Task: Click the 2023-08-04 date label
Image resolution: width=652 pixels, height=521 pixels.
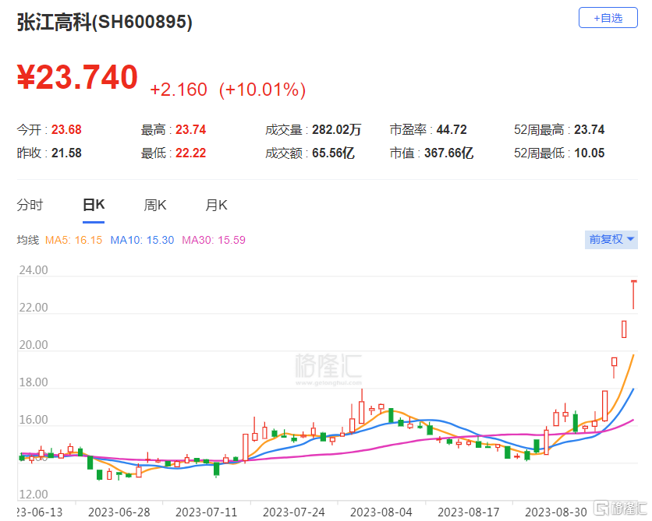Action: pos(381,512)
